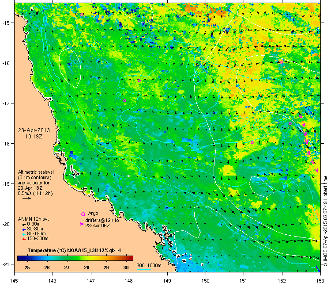This screenshot has width=331, height=283.
Task: Click the '200 1000m' bathymetry label
Action: pyautogui.click(x=149, y=266)
